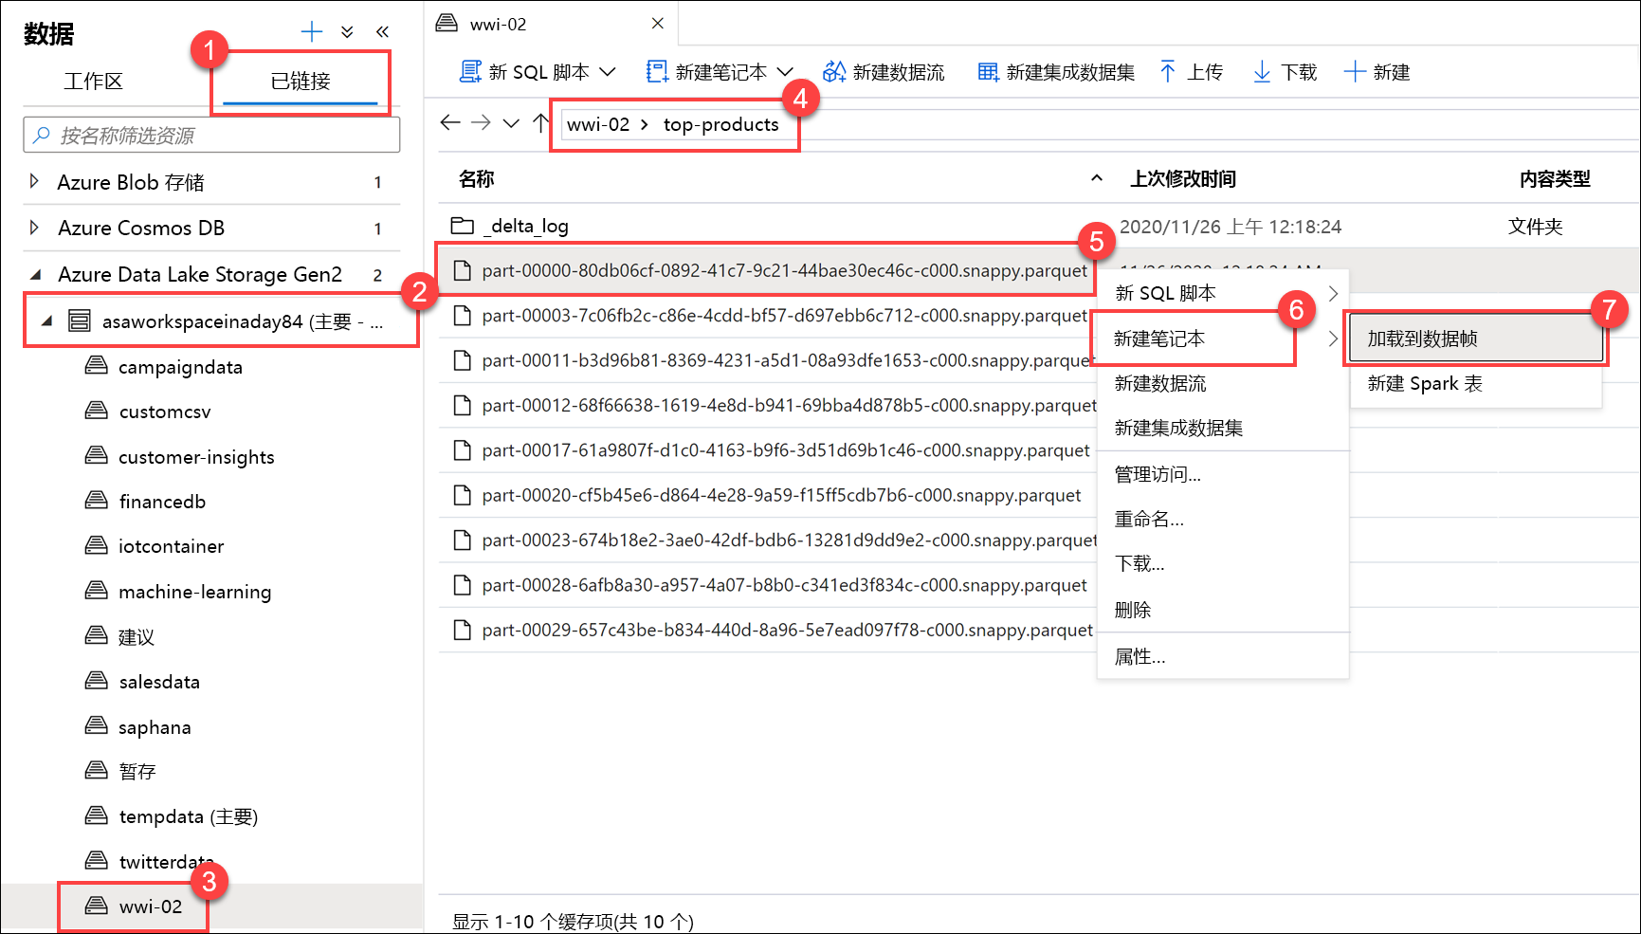Click the 按名称筛选资源 filter field
The width and height of the screenshot is (1641, 934).
point(211,136)
